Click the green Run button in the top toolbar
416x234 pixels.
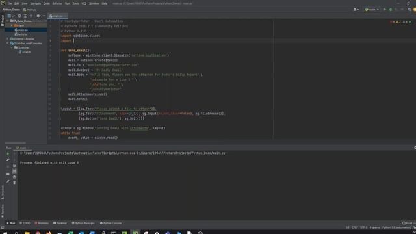[x=385, y=10]
